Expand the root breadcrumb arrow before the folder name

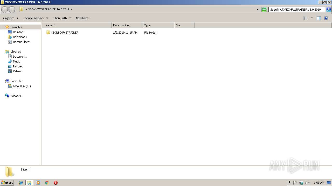point(26,10)
